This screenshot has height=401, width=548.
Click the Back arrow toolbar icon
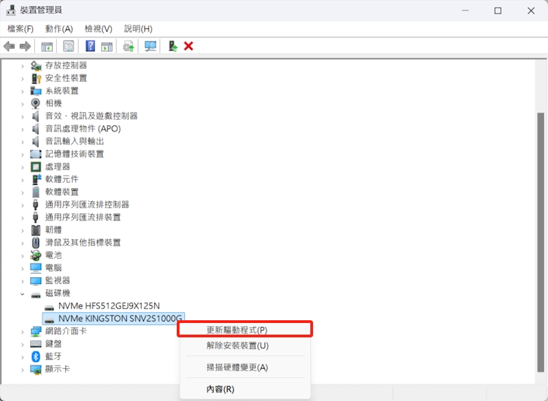point(10,46)
